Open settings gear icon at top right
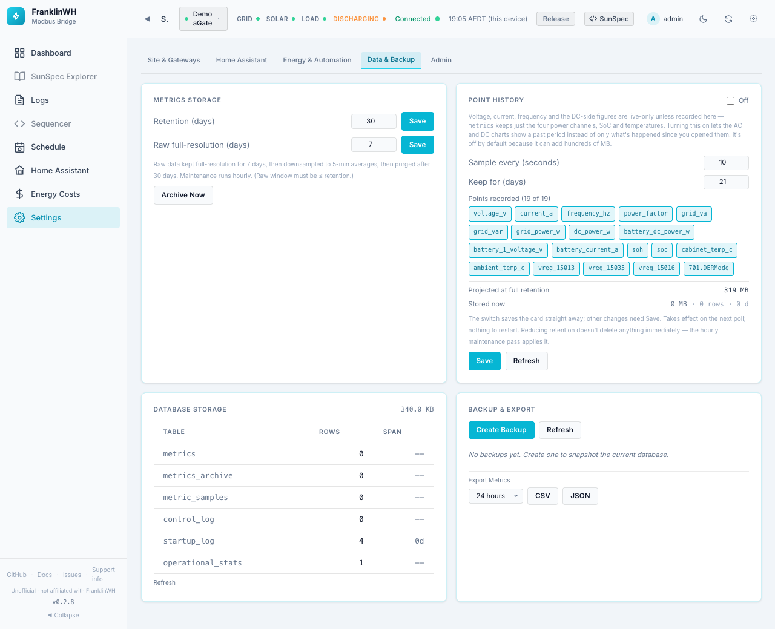Screen dimensions: 775x629 (753, 19)
